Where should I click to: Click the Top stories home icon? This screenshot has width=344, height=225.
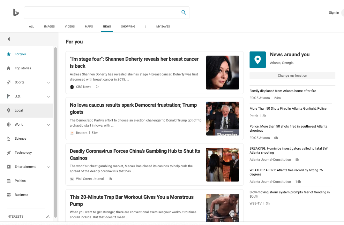coord(9,68)
